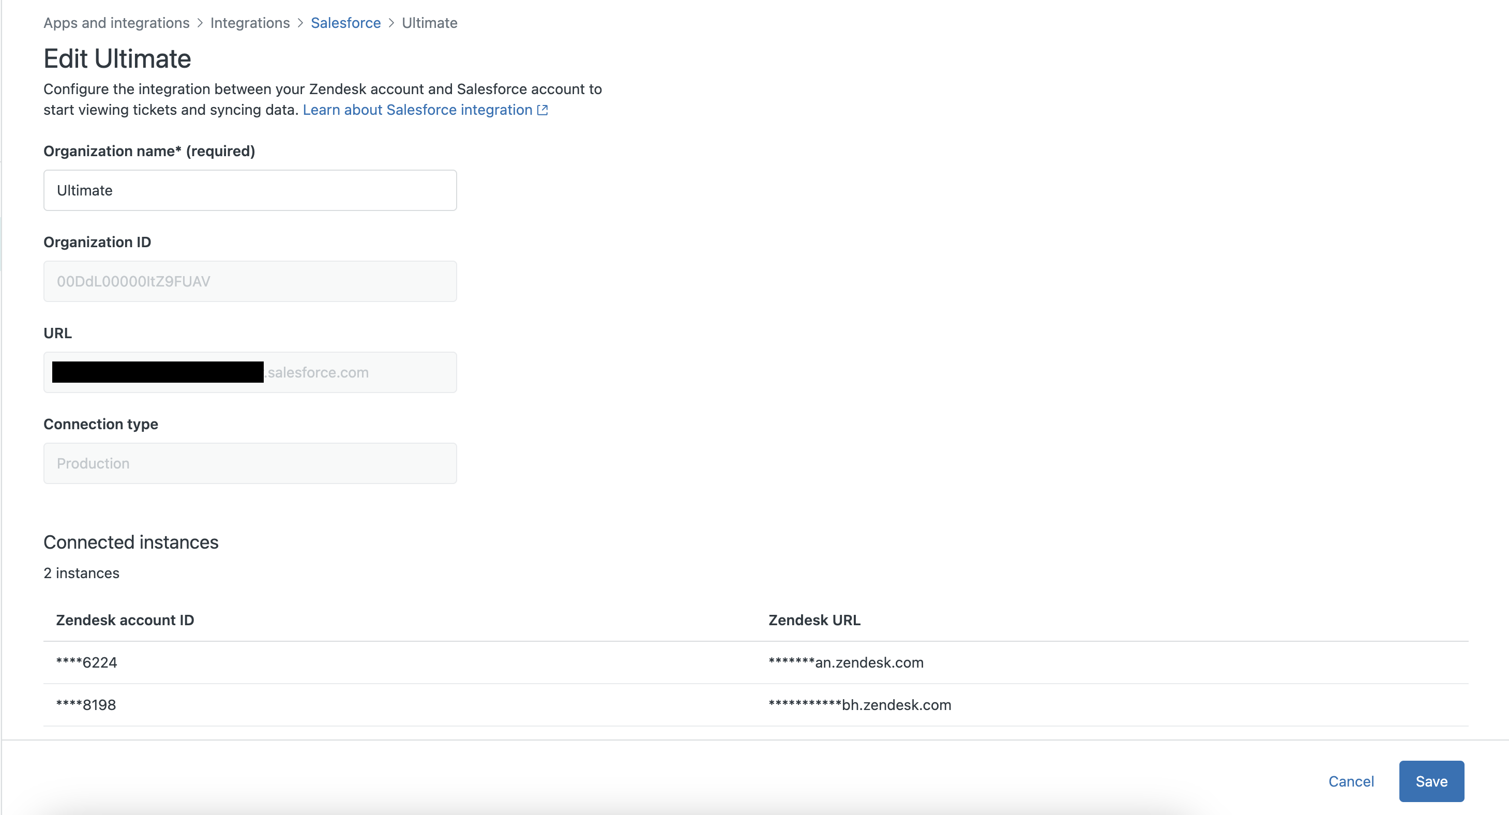Click chevron after Apps and integrations
Viewport: 1509px width, 815px height.
(x=200, y=23)
